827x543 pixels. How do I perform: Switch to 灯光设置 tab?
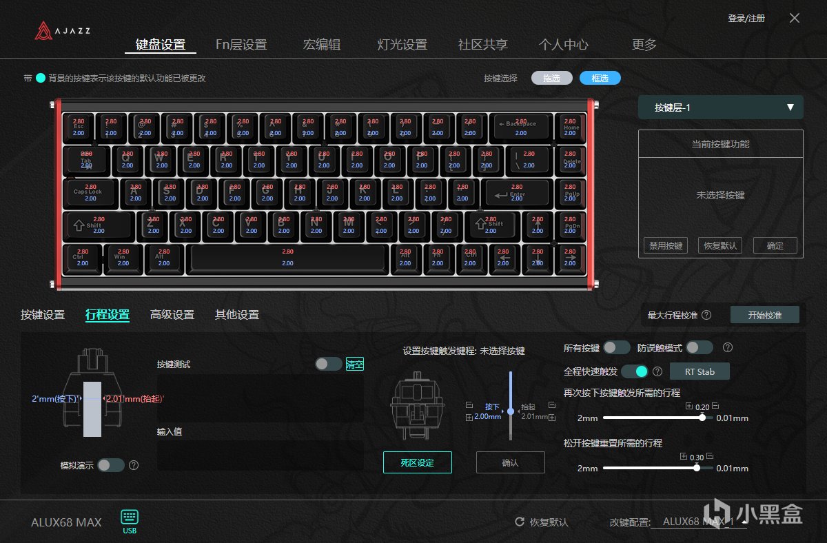(x=402, y=45)
